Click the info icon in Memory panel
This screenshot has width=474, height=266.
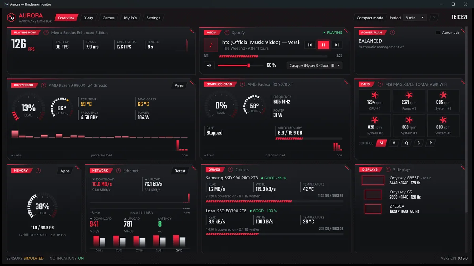tap(38, 171)
